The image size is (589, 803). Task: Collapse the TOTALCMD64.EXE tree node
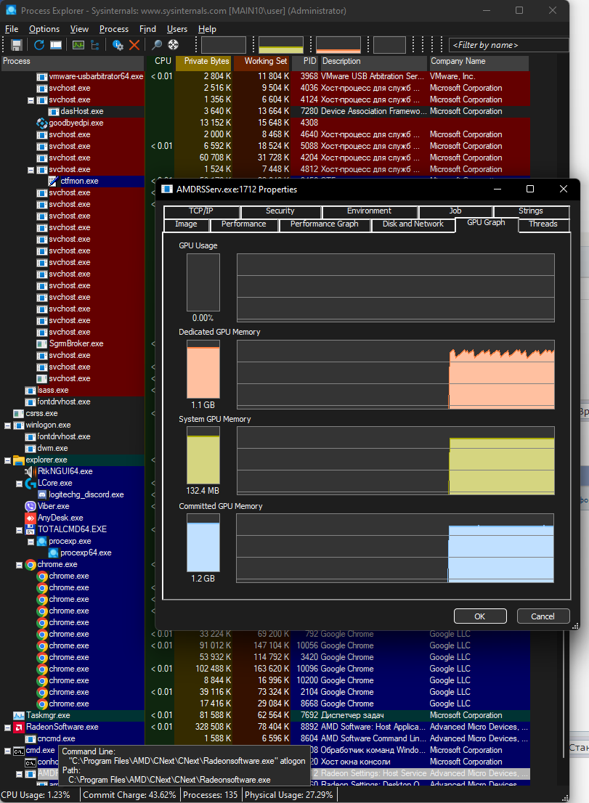coord(19,530)
